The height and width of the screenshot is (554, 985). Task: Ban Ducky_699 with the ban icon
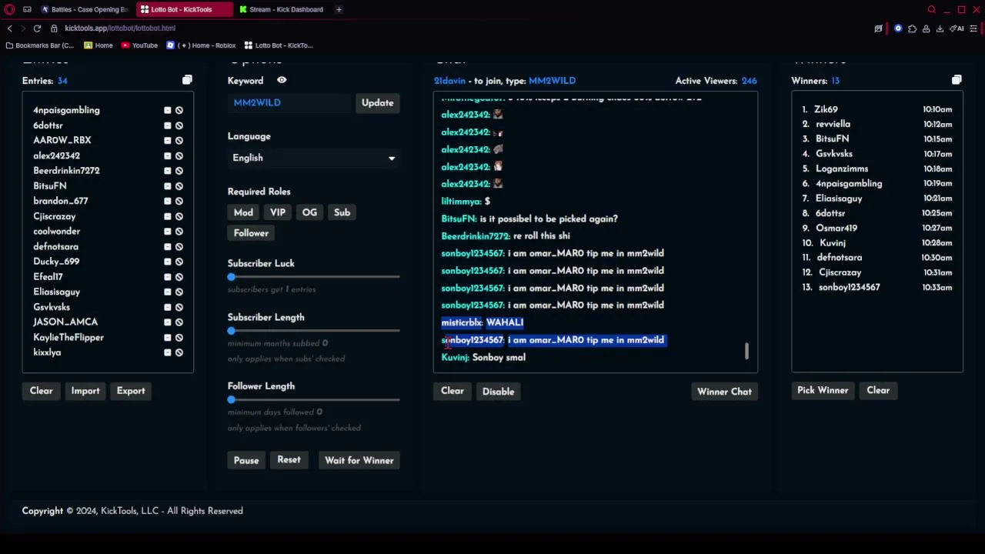[179, 262]
